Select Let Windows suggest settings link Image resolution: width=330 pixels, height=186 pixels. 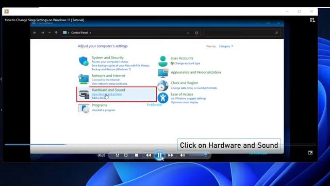[188, 99]
